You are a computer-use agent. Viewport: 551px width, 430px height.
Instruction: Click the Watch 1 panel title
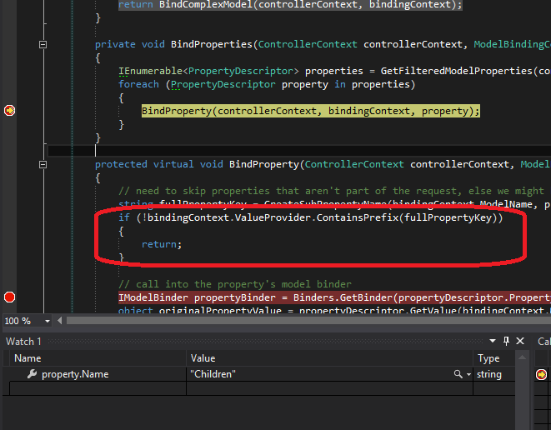tap(23, 342)
